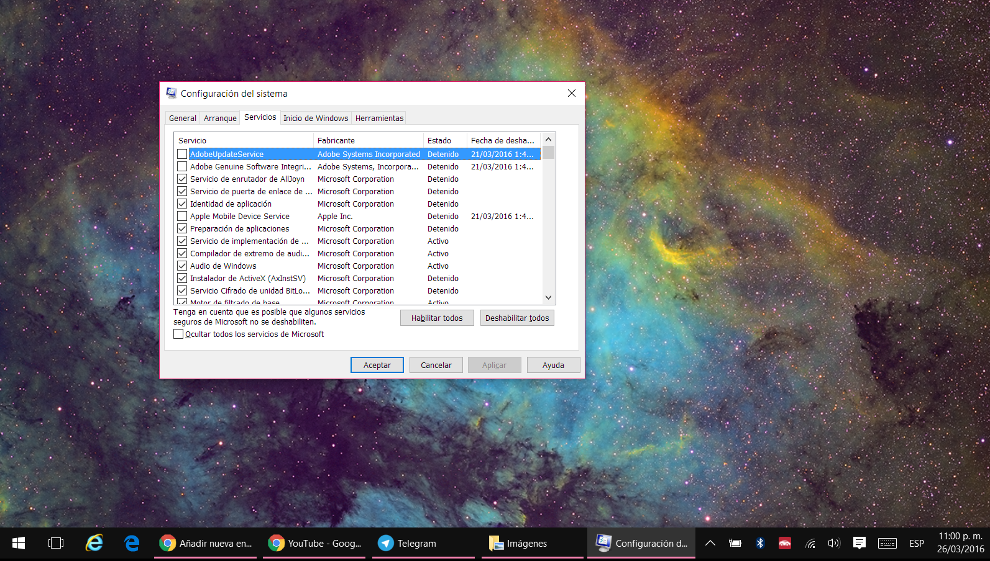Viewport: 990px width, 561px height.
Task: Uncheck Preparación de aplicaciones service
Action: click(182, 228)
